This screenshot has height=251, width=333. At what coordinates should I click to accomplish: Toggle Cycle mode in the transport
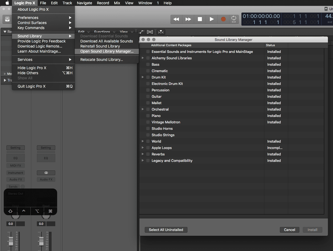[x=234, y=19]
